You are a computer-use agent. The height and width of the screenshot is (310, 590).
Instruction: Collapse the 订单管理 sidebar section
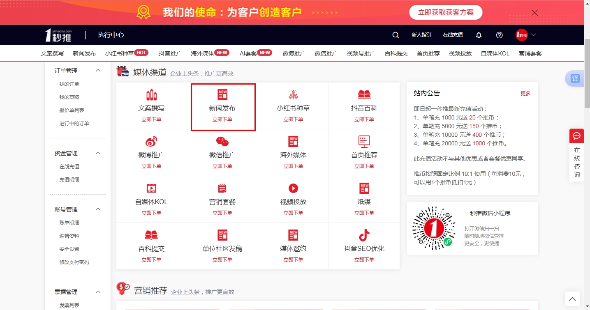[x=98, y=71]
